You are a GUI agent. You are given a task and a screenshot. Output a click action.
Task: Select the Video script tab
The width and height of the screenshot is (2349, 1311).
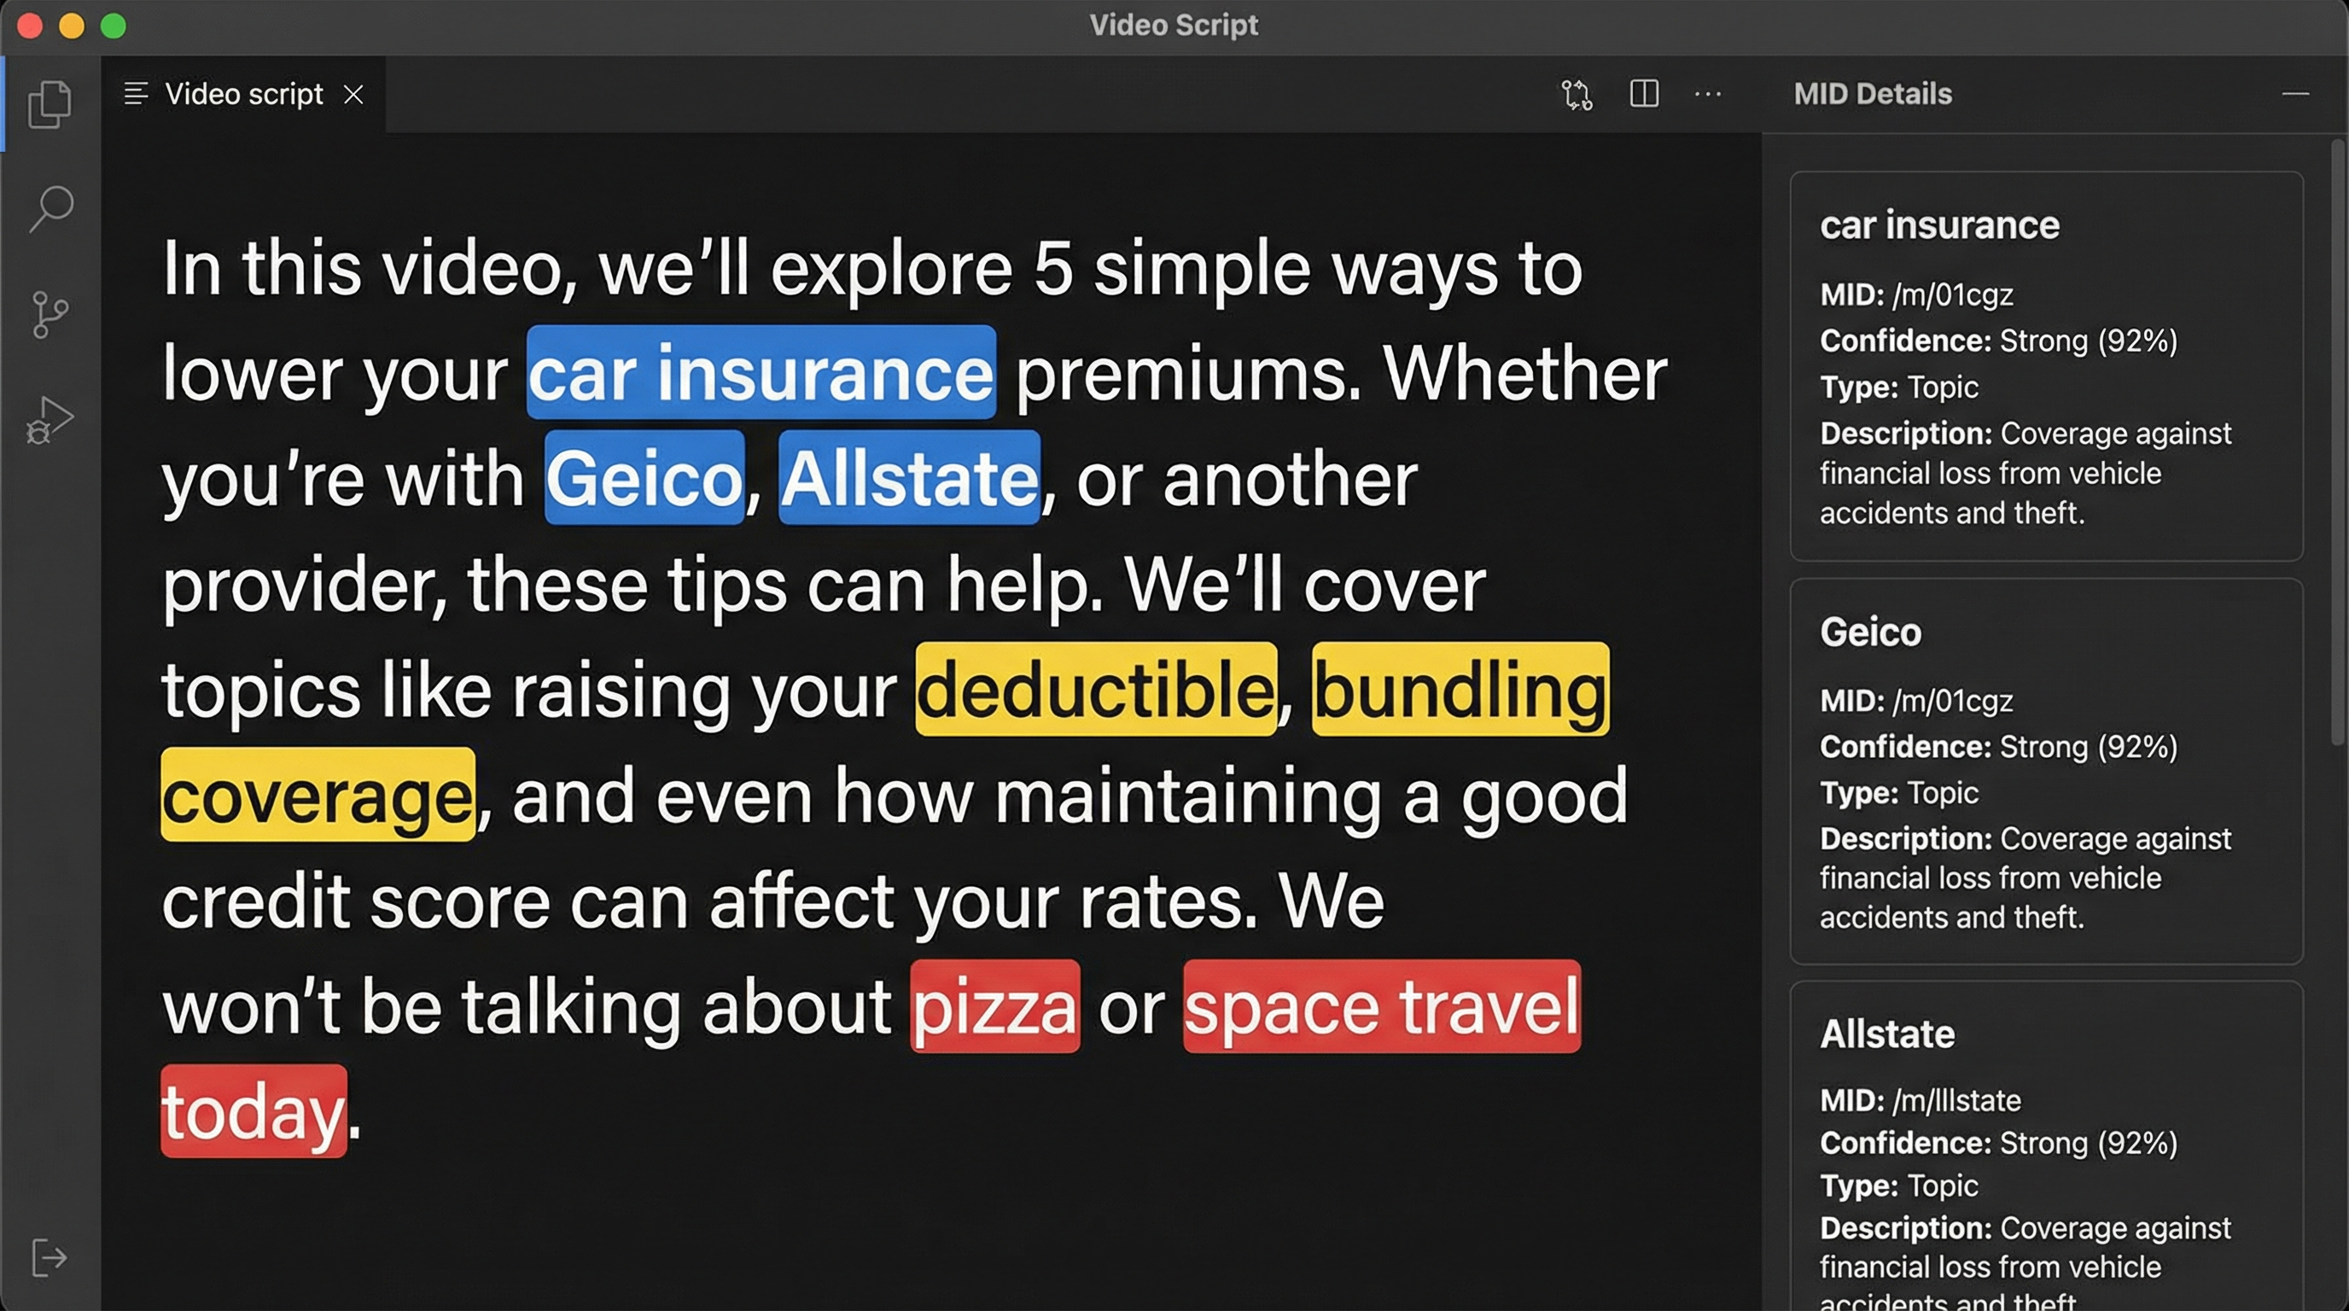point(242,94)
